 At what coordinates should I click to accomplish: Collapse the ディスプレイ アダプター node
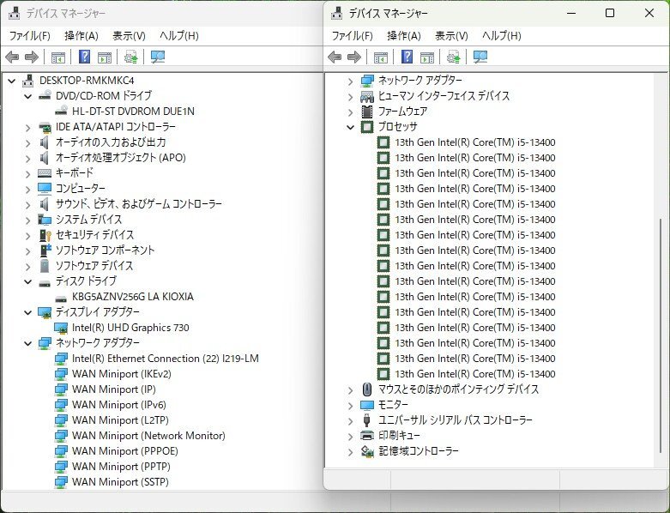coord(28,312)
